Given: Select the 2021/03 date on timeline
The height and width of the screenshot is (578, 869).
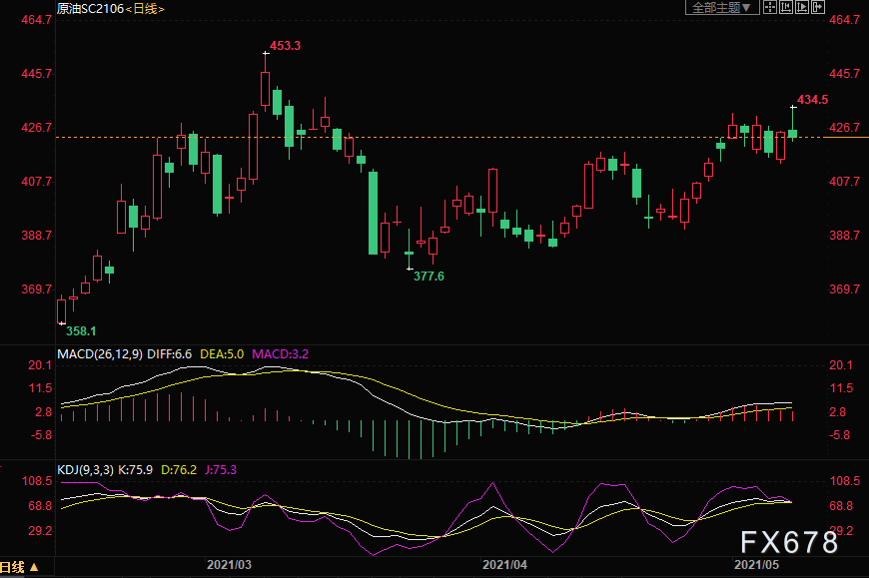Looking at the screenshot, I should coord(230,565).
